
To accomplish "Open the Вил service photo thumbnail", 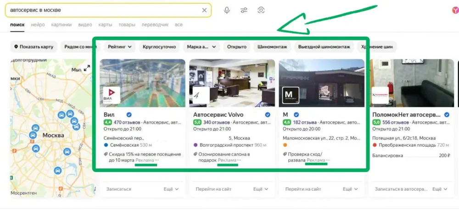I will coord(143,83).
